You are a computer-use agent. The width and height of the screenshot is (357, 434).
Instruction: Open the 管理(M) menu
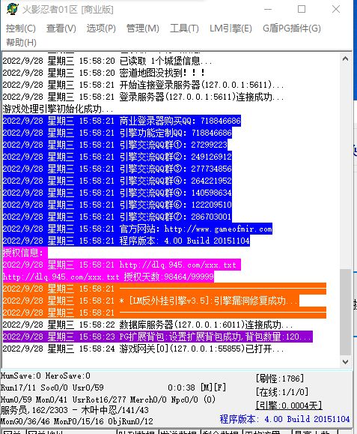(x=143, y=28)
